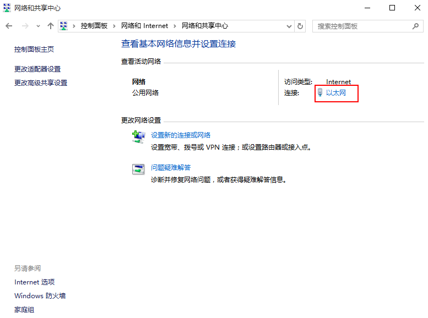Click the search magnifier icon

[415, 26]
